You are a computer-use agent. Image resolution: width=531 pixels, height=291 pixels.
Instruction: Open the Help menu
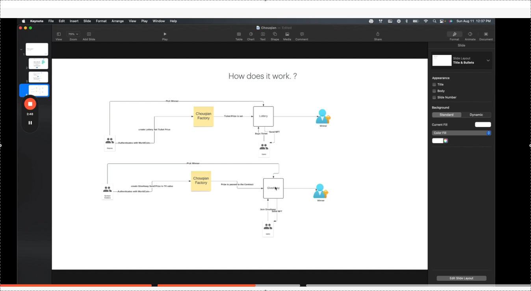point(173,21)
